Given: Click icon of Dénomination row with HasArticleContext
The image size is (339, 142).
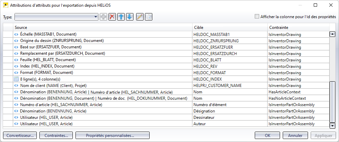Looking at the screenshot, I should (16, 92).
